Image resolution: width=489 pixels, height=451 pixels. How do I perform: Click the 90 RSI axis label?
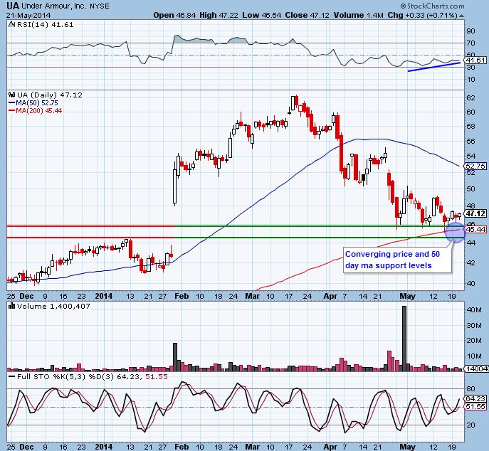point(470,31)
